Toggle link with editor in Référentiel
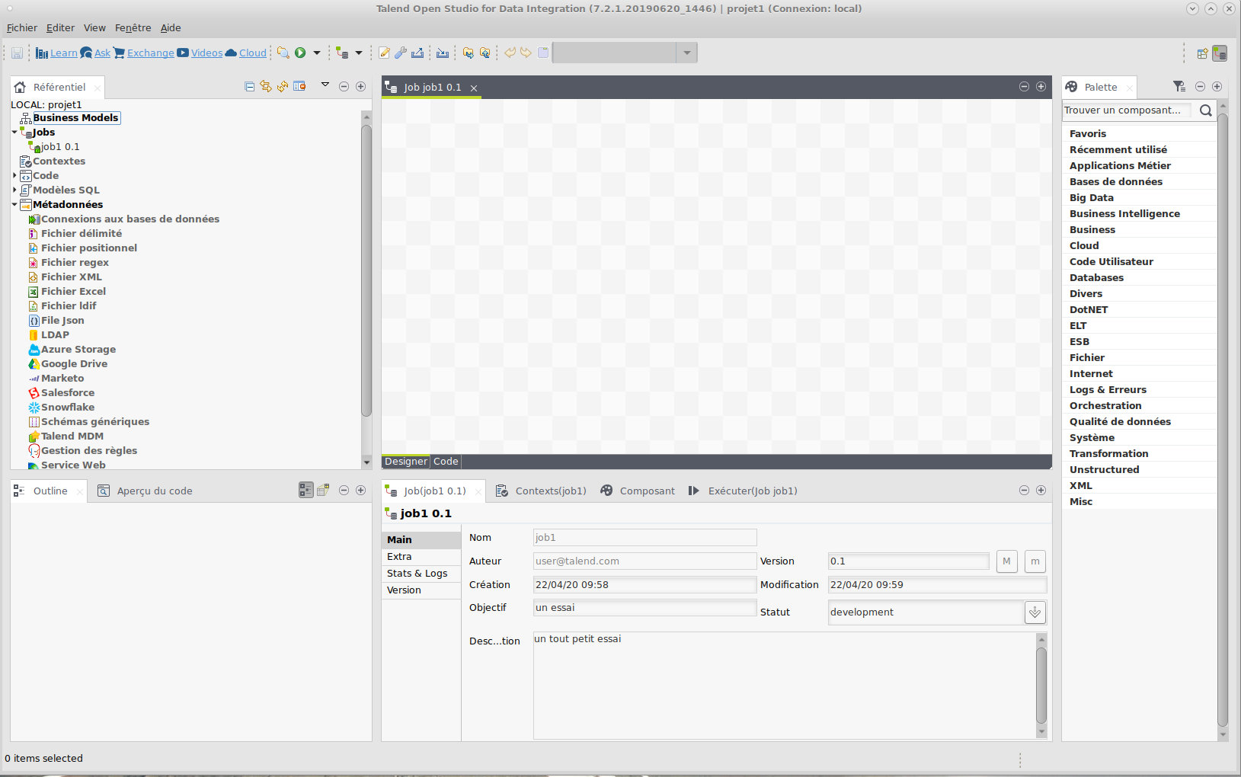The width and height of the screenshot is (1241, 777). pos(266,87)
